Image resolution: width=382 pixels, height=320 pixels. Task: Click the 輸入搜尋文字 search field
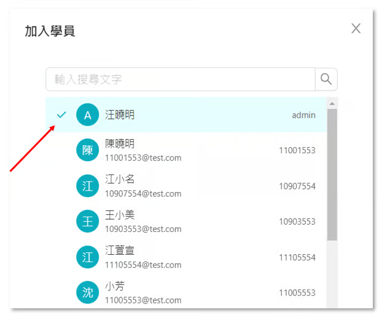[179, 79]
